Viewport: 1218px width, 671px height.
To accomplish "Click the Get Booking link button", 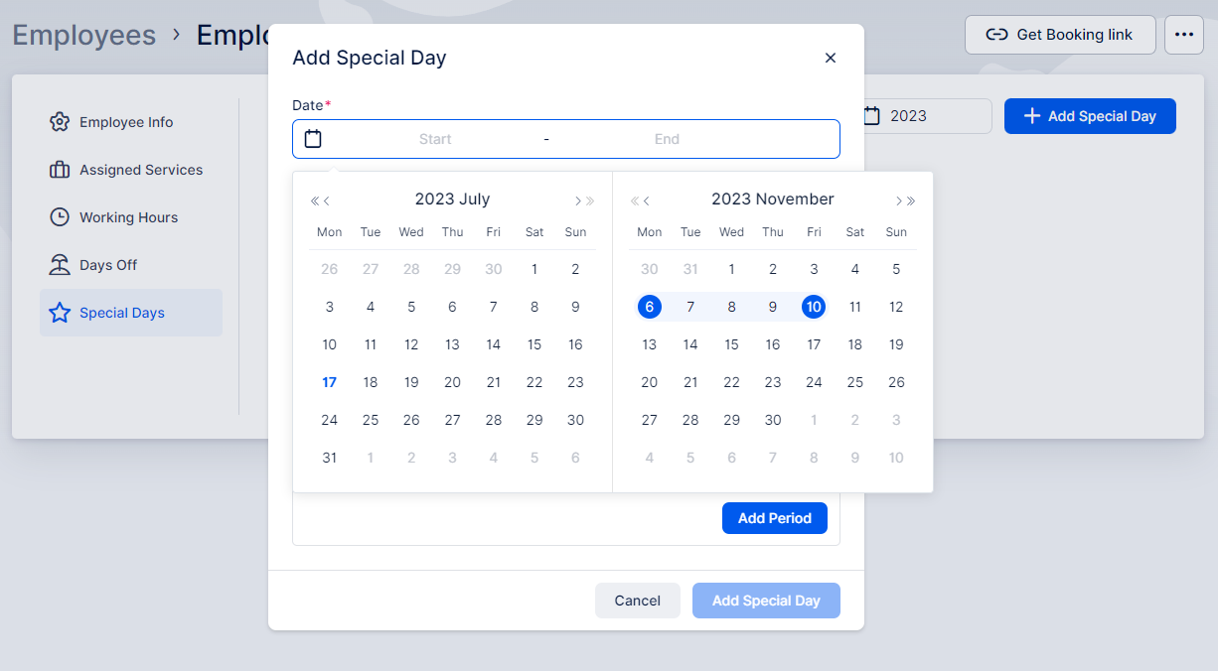I will (1060, 35).
